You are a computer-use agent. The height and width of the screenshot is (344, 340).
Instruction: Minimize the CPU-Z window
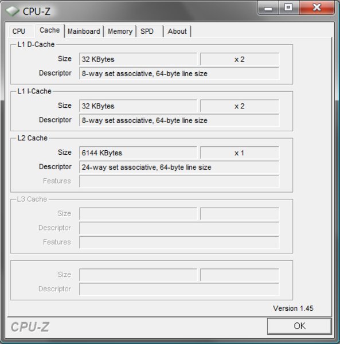268,8
